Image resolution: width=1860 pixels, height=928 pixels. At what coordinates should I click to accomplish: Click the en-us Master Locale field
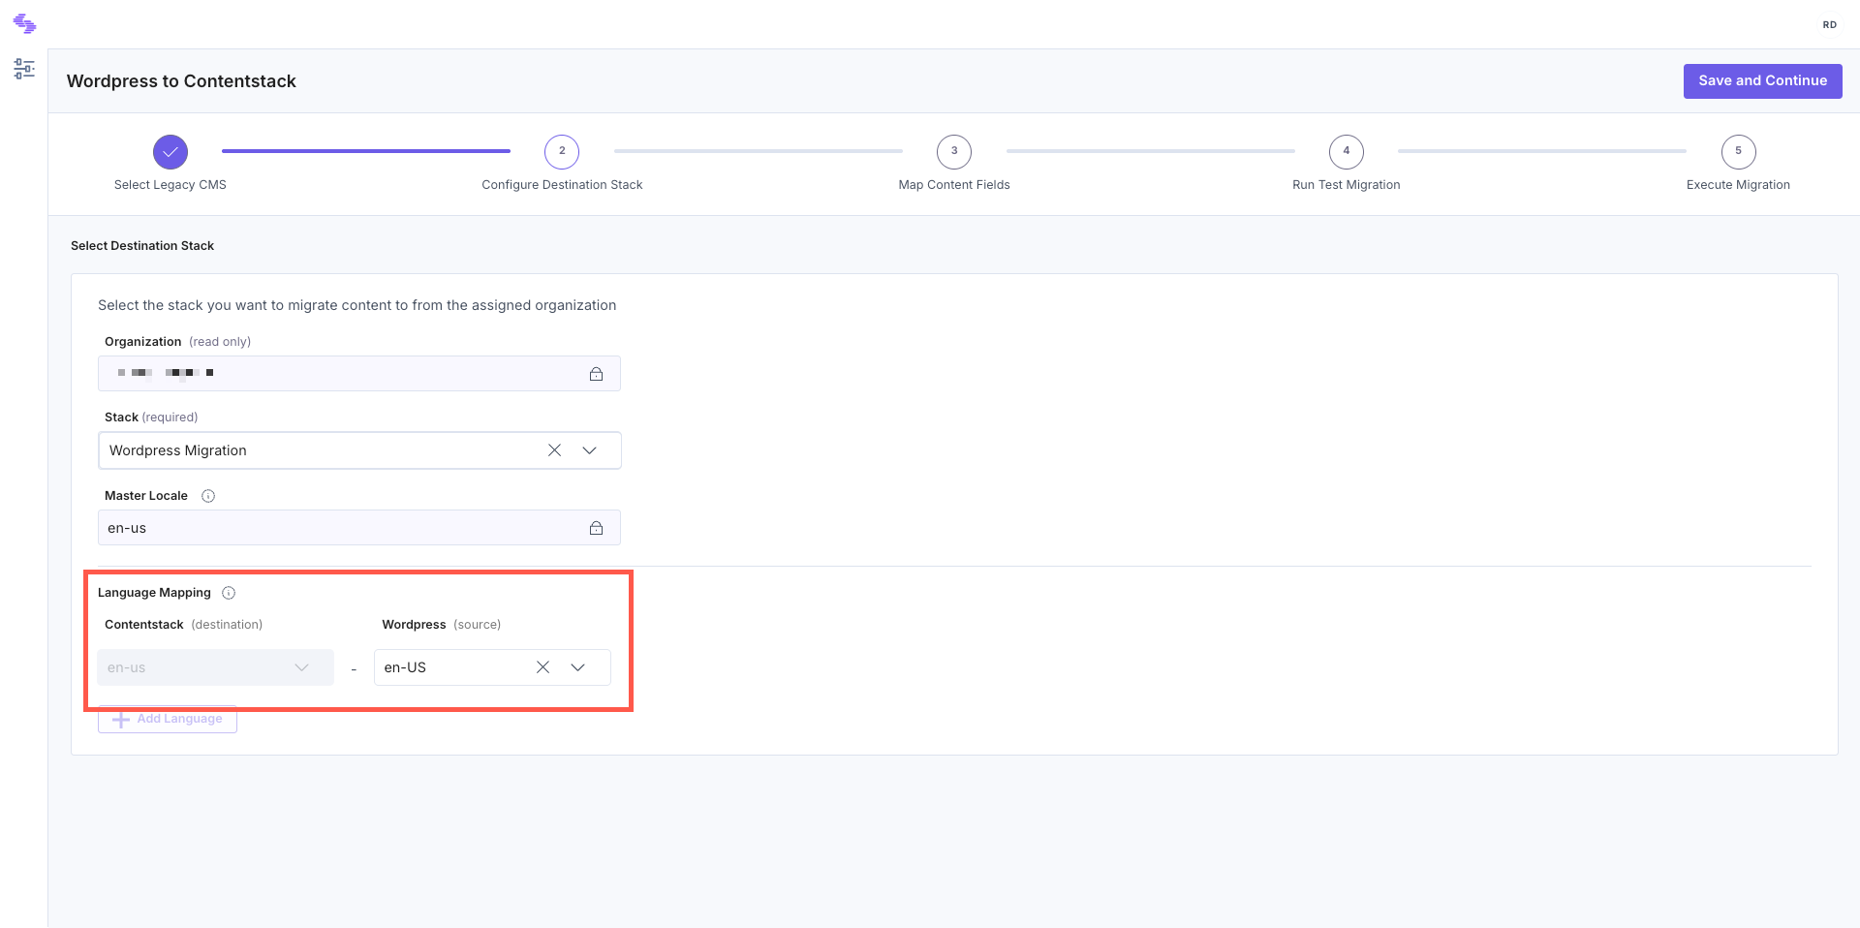pos(359,528)
